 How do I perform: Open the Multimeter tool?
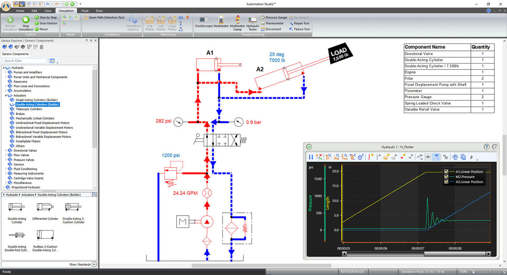point(221,21)
